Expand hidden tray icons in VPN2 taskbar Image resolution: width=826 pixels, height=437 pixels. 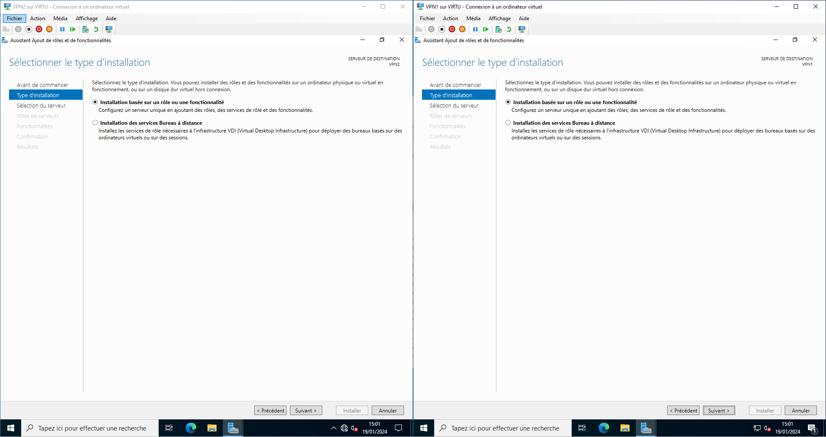(x=333, y=428)
